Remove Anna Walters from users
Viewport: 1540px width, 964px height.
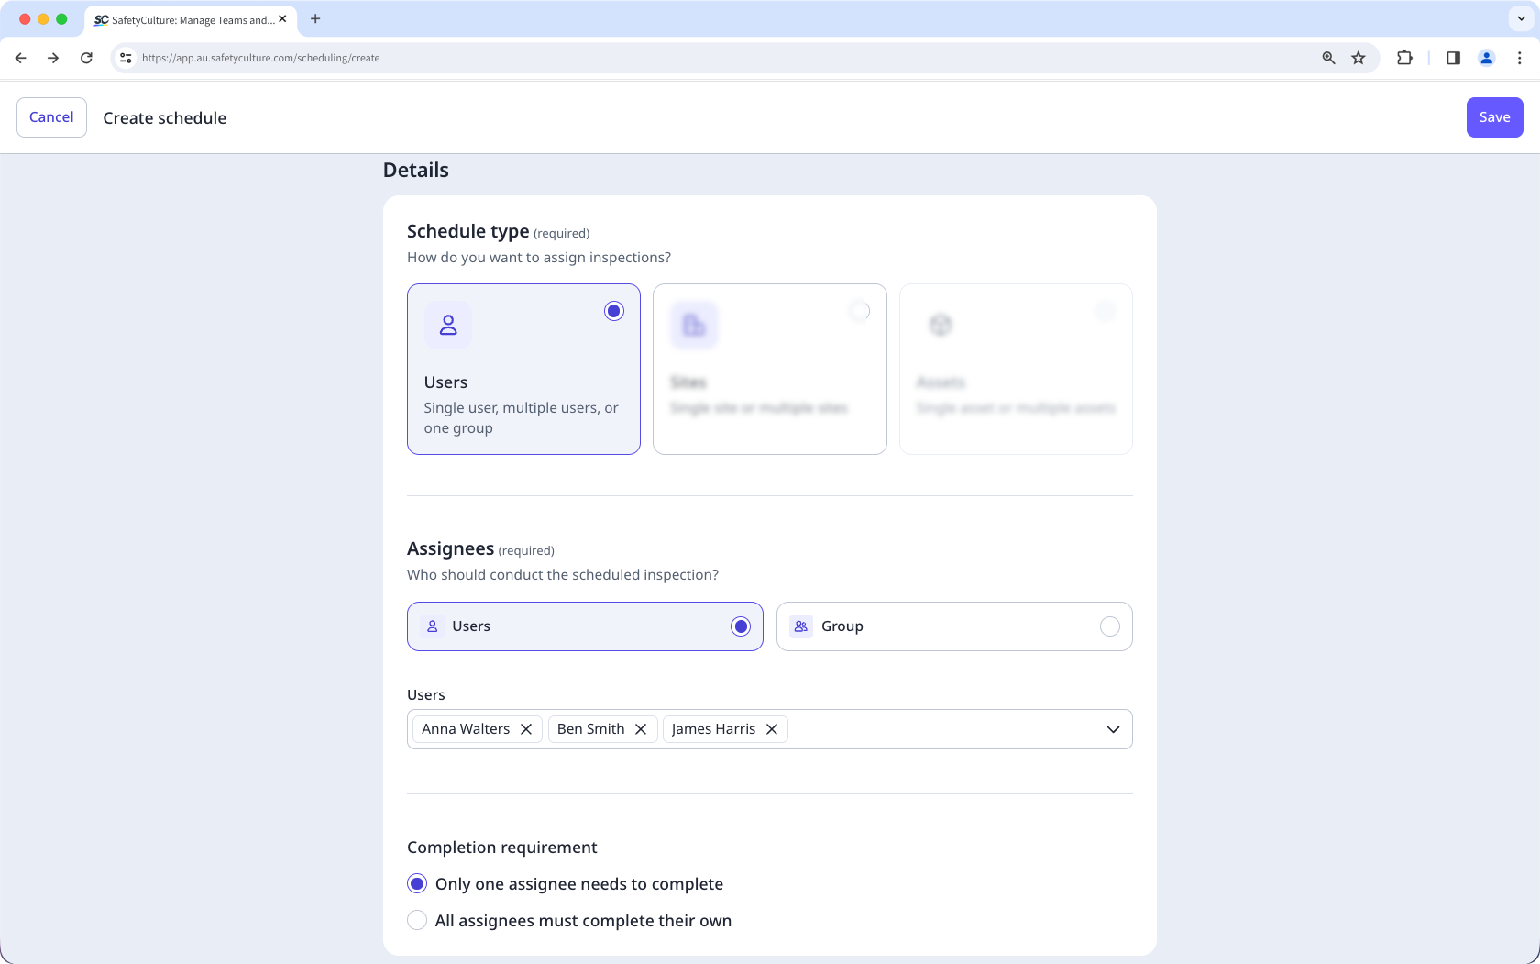(526, 729)
